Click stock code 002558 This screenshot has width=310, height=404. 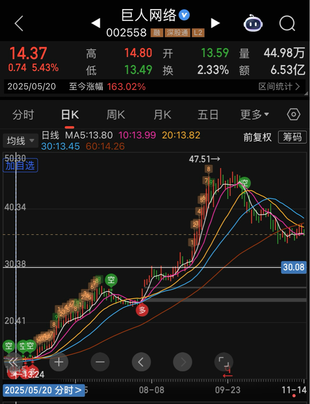pos(126,33)
